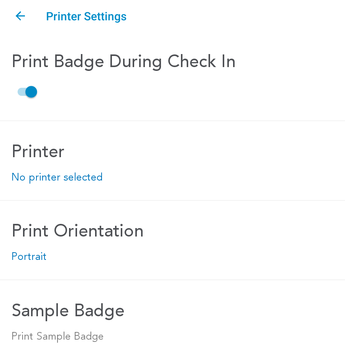Toggle the Print Badge During Check In switch
The image size is (345, 345).
[x=27, y=92]
